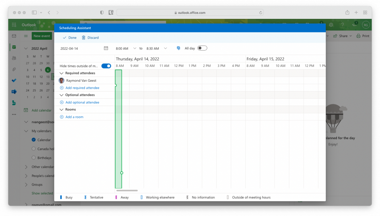This screenshot has height=216, width=380.
Task: Open the Office app launcher grid
Action: [14, 25]
